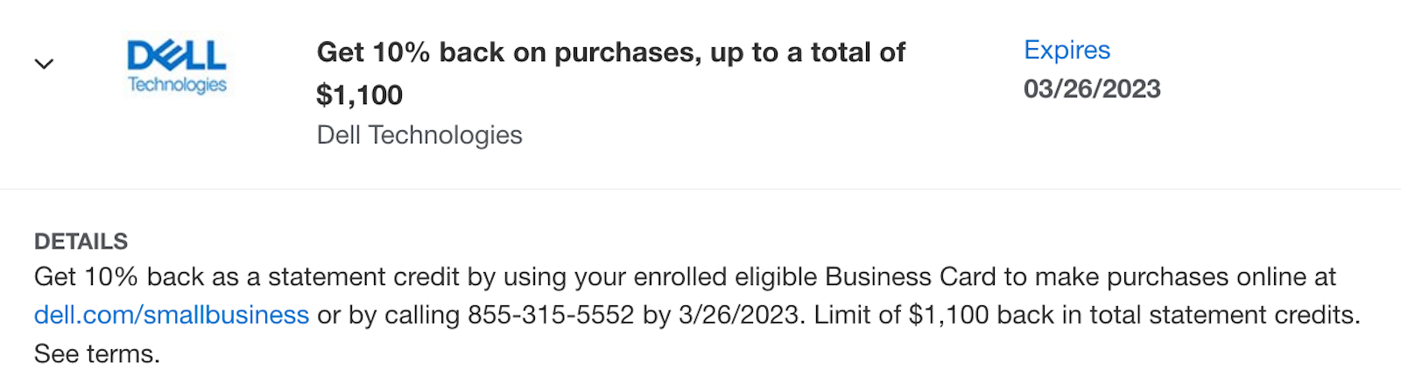1401x391 pixels.
Task: Click the blue 'Expires' label
Action: click(1067, 50)
